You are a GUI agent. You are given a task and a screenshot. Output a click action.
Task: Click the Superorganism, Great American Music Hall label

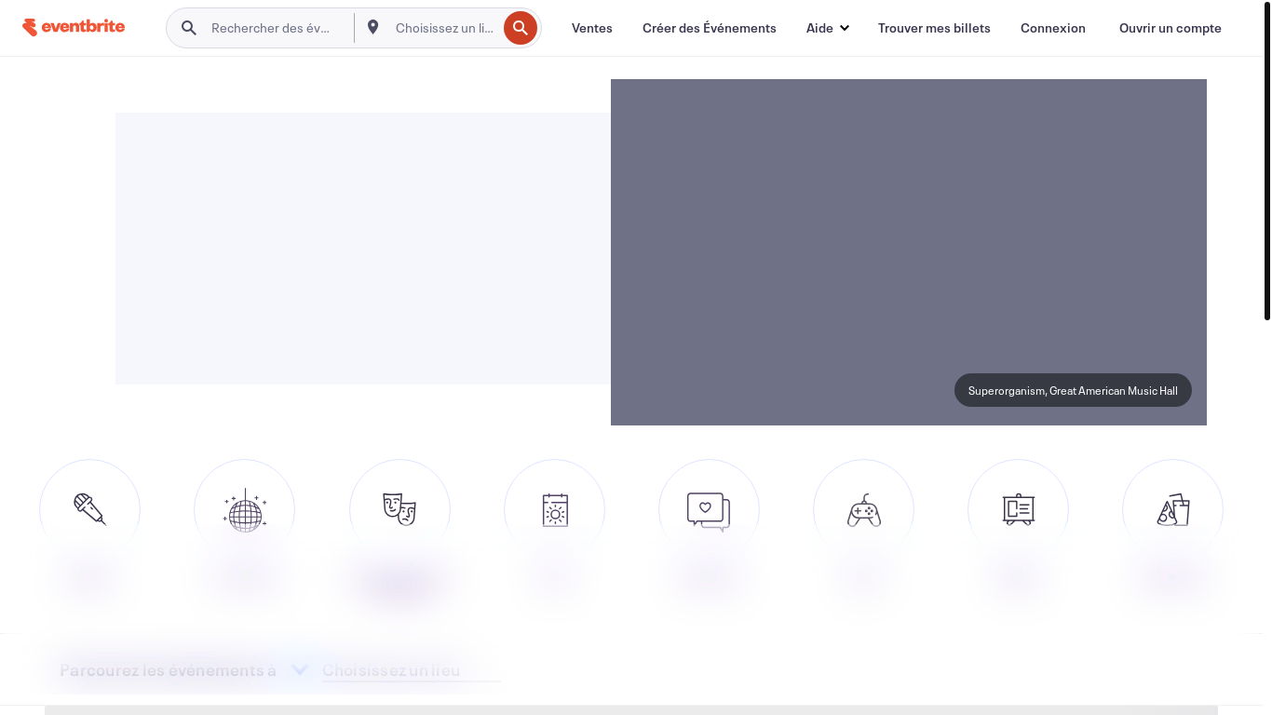[x=1073, y=390]
